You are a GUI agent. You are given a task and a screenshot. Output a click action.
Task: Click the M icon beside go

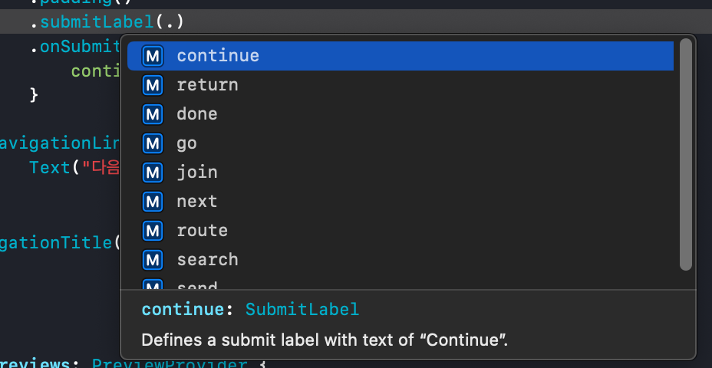coord(153,143)
